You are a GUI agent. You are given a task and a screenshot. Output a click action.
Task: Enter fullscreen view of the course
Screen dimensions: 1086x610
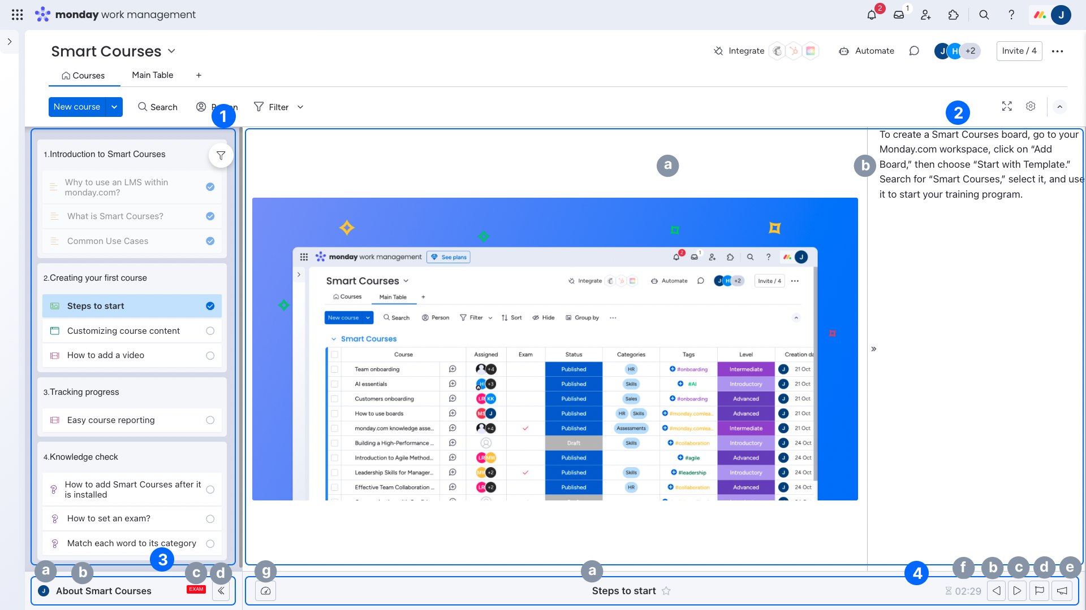(1007, 106)
